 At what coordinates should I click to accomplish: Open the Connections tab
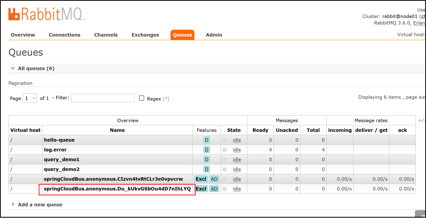[65, 35]
